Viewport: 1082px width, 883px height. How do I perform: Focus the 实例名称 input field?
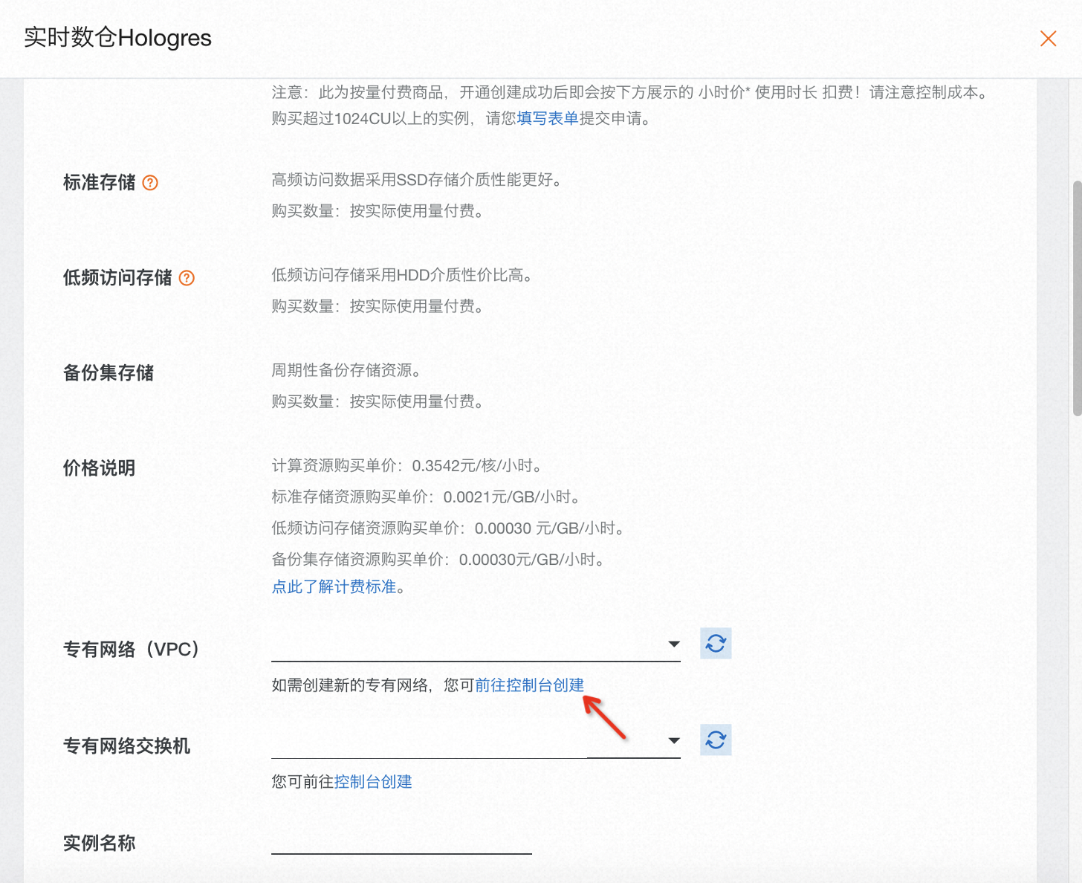(x=401, y=841)
